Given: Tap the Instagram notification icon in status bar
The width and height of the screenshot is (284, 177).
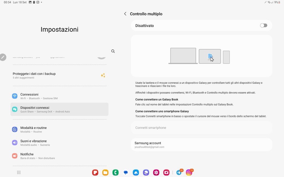Looking at the screenshot, I should point(38,2).
